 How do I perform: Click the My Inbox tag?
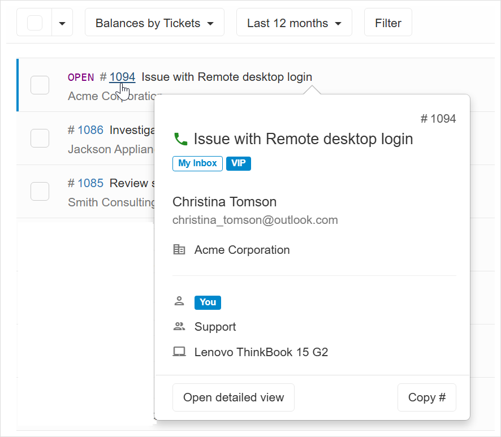coord(197,163)
